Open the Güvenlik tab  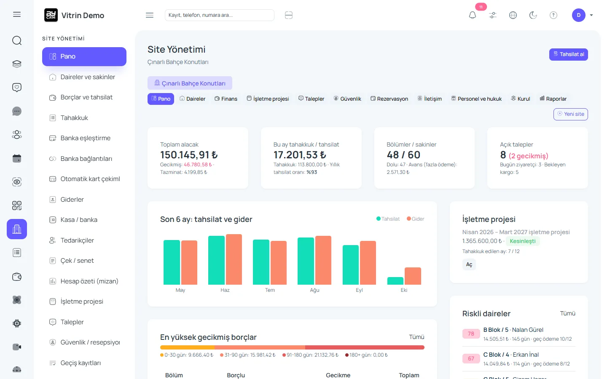[348, 99]
